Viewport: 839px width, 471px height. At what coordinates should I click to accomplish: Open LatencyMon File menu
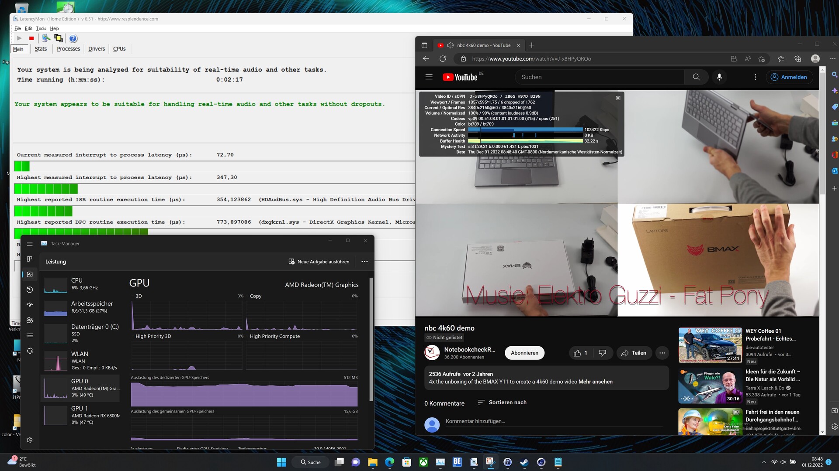(17, 28)
